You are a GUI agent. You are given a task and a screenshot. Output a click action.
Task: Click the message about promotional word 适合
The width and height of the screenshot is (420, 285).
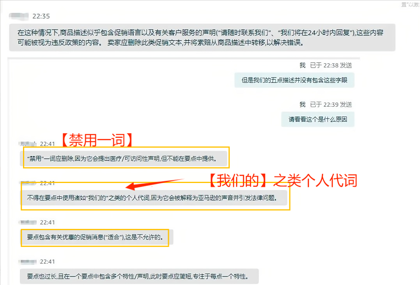(x=97, y=237)
